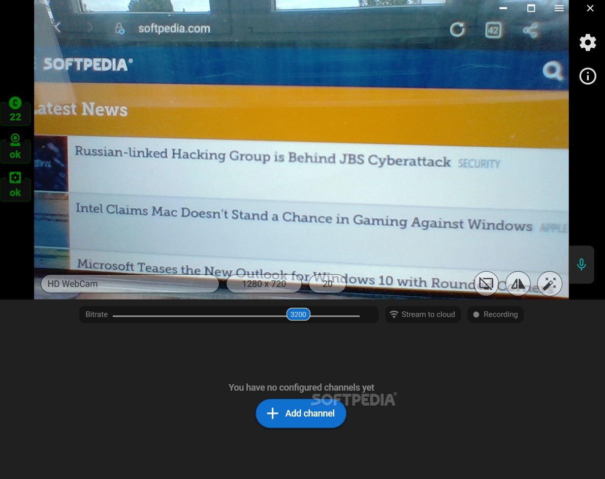The width and height of the screenshot is (605, 479).
Task: Toggle the microphone icon
Action: point(581,265)
